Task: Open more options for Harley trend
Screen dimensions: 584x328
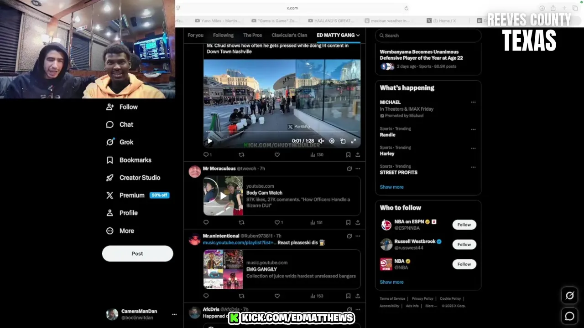Action: (473, 148)
